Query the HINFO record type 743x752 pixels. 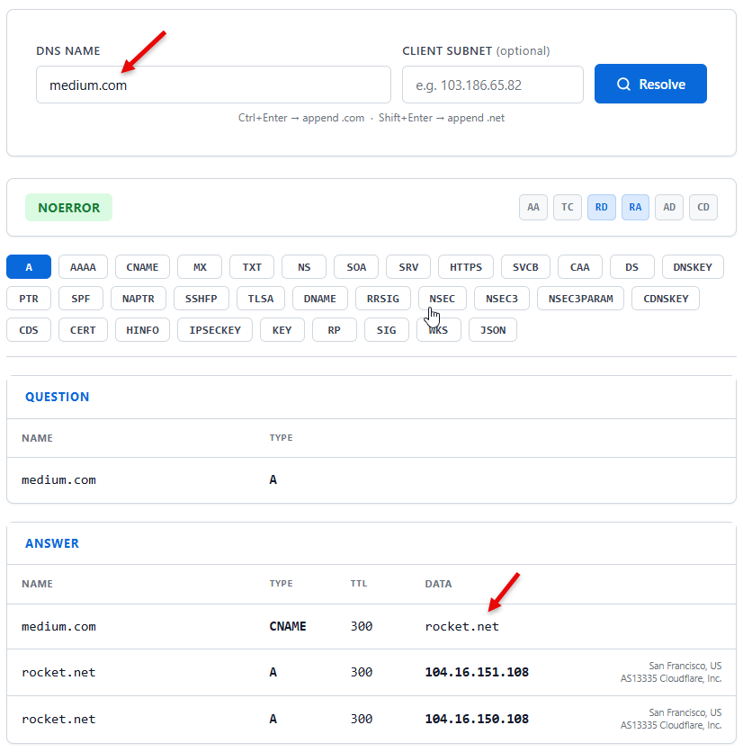tap(142, 330)
